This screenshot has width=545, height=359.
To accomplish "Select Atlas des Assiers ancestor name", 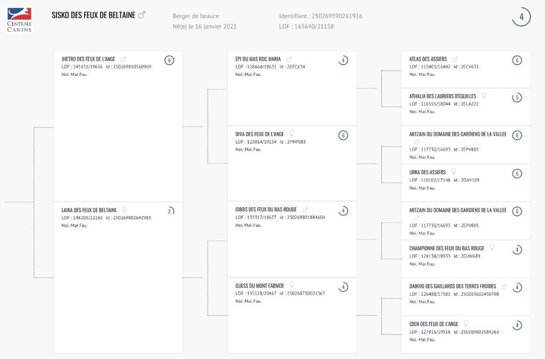I will tap(428, 59).
